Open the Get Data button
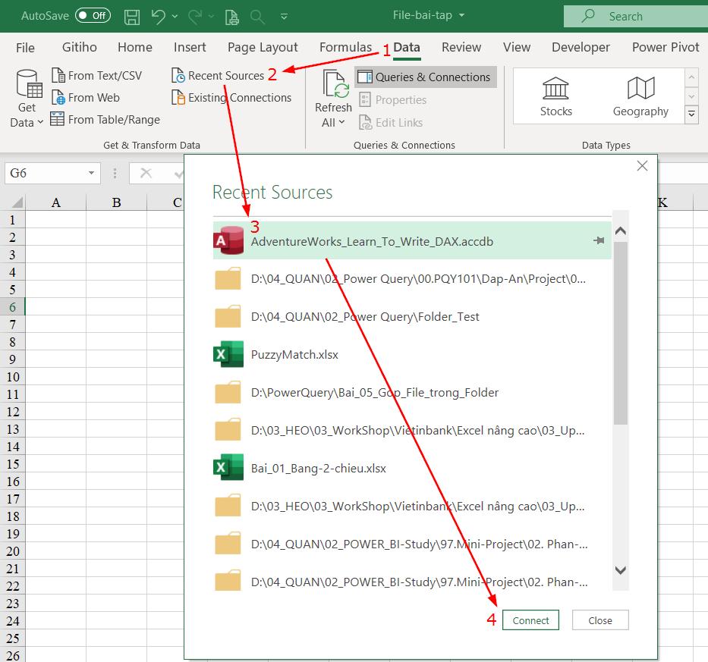Viewport: 708px width, 662px height. coord(27,99)
